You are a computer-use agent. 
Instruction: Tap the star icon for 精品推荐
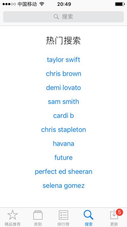(12, 215)
